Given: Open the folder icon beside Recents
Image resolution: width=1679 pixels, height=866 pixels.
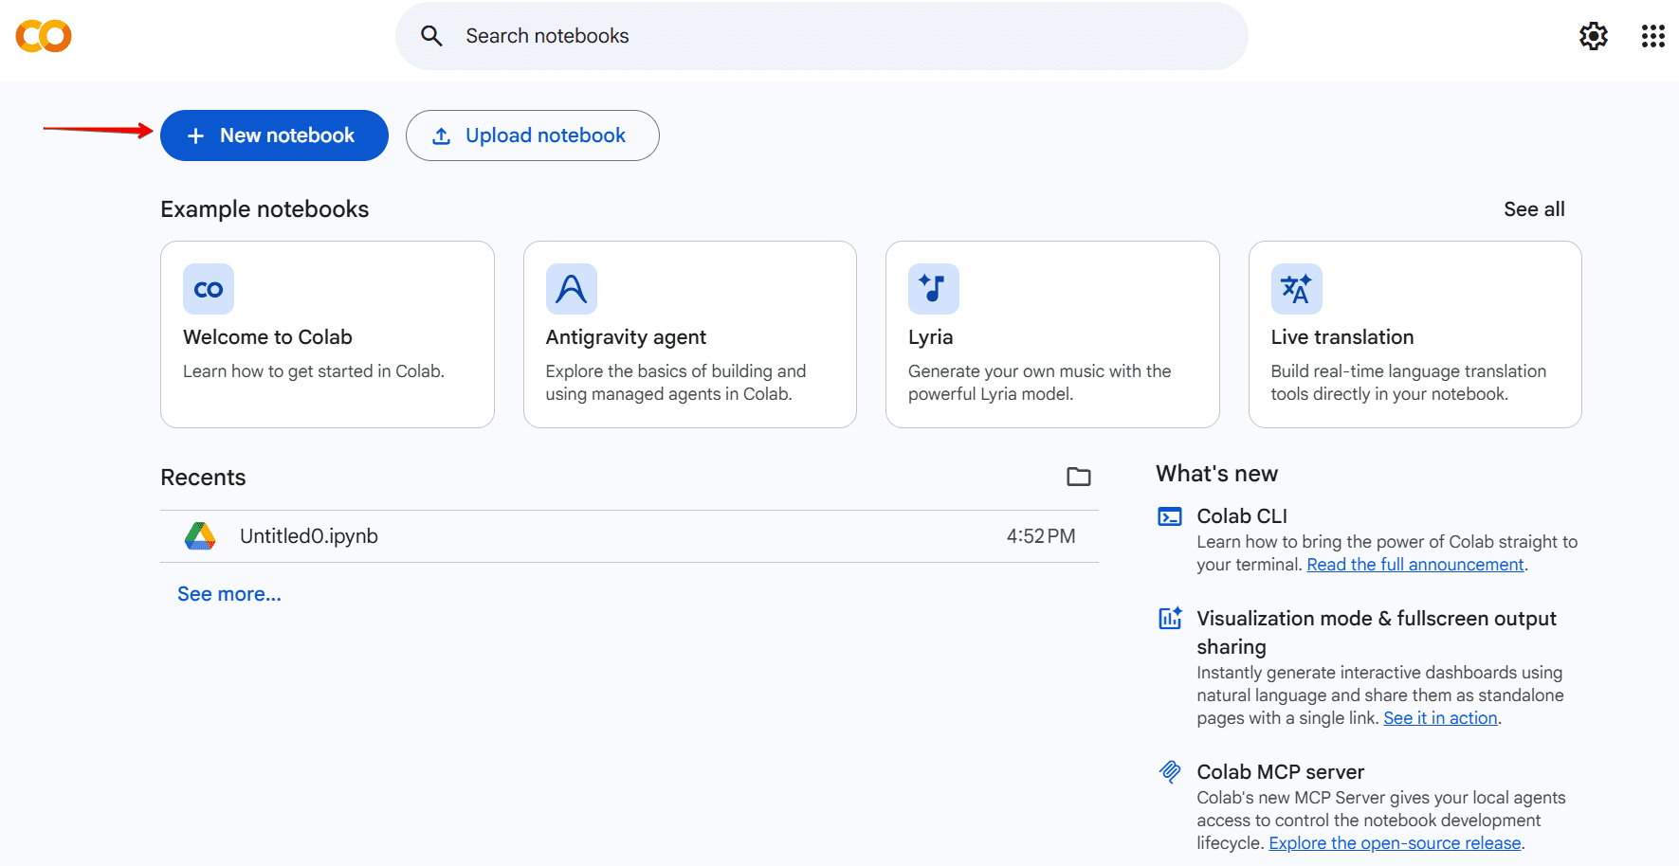Looking at the screenshot, I should tap(1079, 477).
